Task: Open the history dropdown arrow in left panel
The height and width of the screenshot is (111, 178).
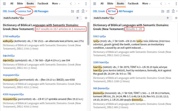Action: (79, 4)
